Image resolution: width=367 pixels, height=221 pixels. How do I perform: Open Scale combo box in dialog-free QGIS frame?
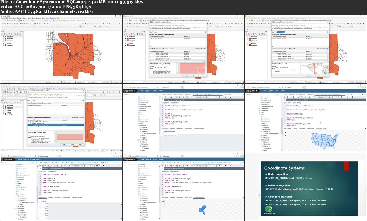pyautogui.click(x=70, y=82)
